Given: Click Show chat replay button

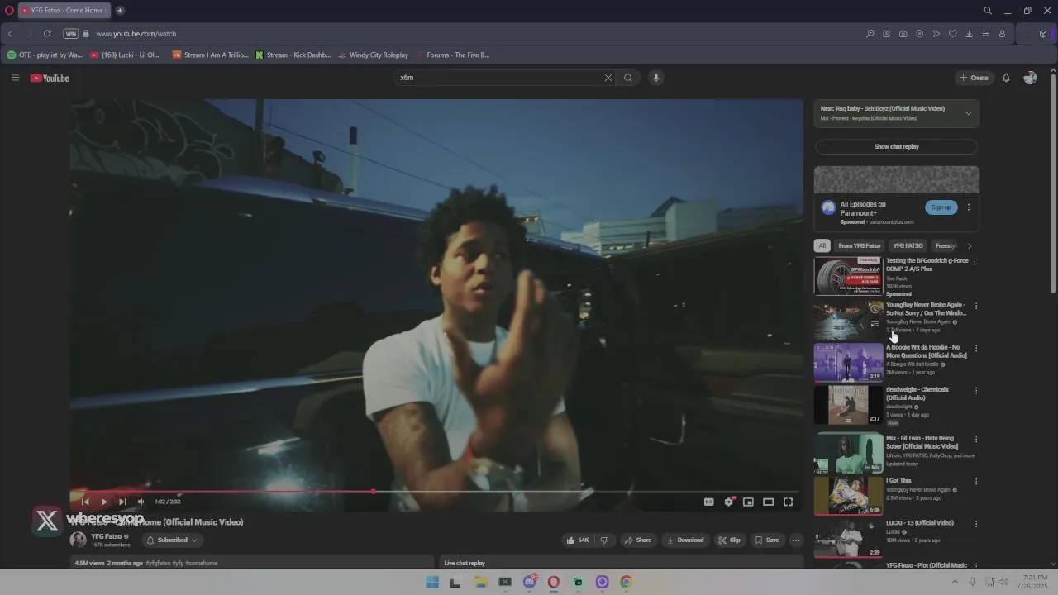Looking at the screenshot, I should point(896,146).
